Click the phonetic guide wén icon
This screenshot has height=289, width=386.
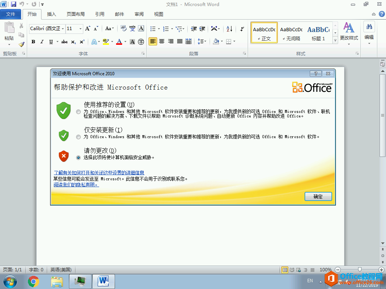[132, 29]
